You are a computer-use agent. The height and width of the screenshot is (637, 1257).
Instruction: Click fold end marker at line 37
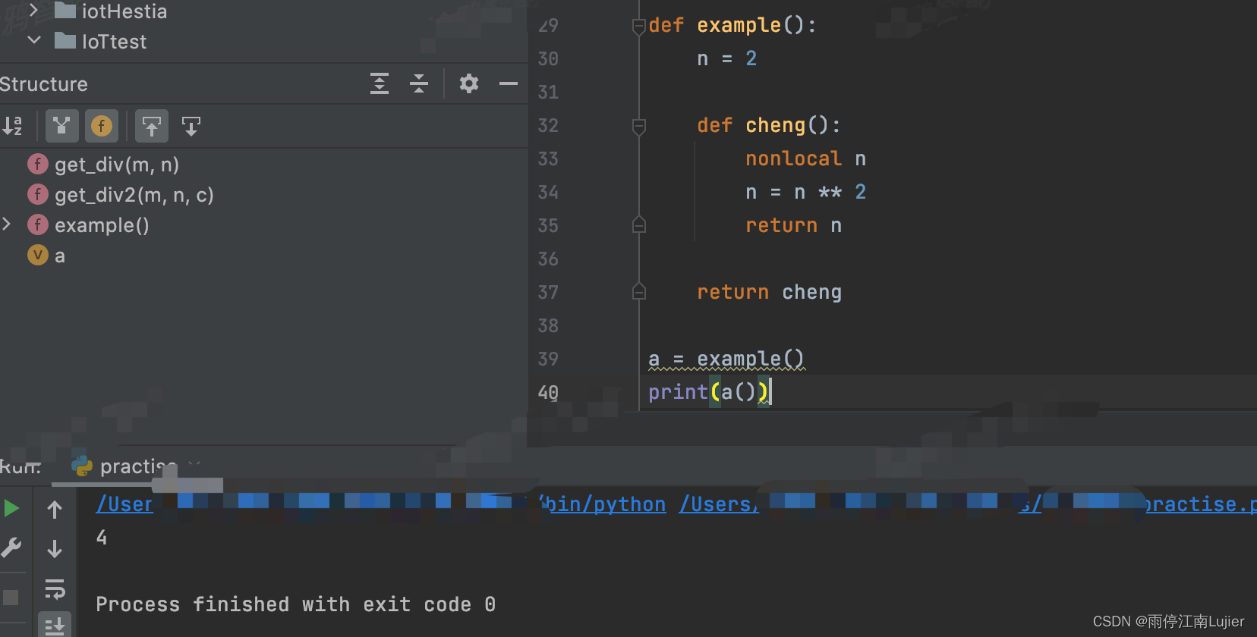[x=639, y=292]
